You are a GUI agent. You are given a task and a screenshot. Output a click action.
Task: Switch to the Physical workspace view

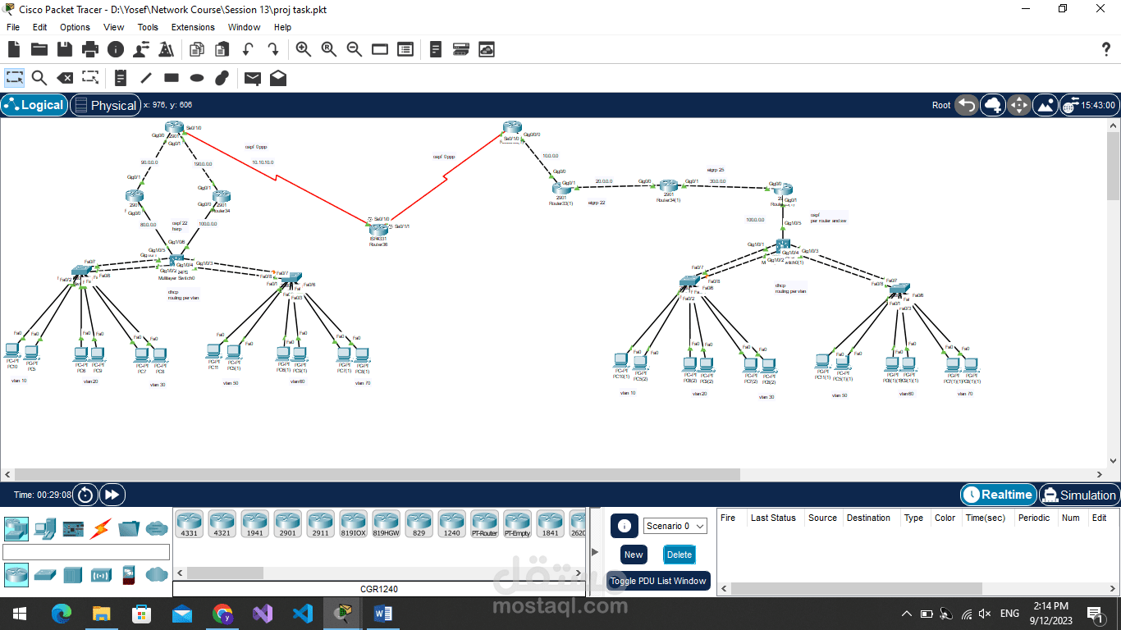104,105
